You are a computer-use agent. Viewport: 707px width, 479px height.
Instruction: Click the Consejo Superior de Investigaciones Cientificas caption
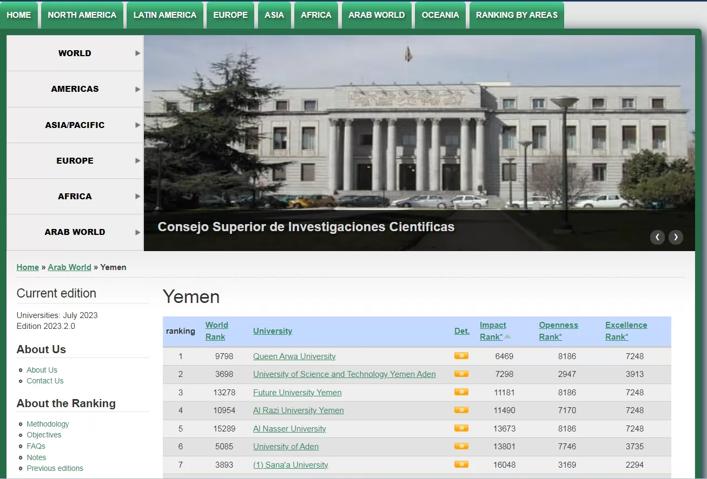[306, 227]
